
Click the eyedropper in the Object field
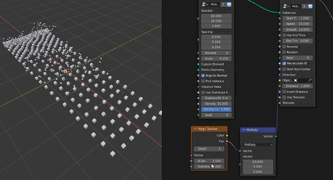tap(310, 81)
